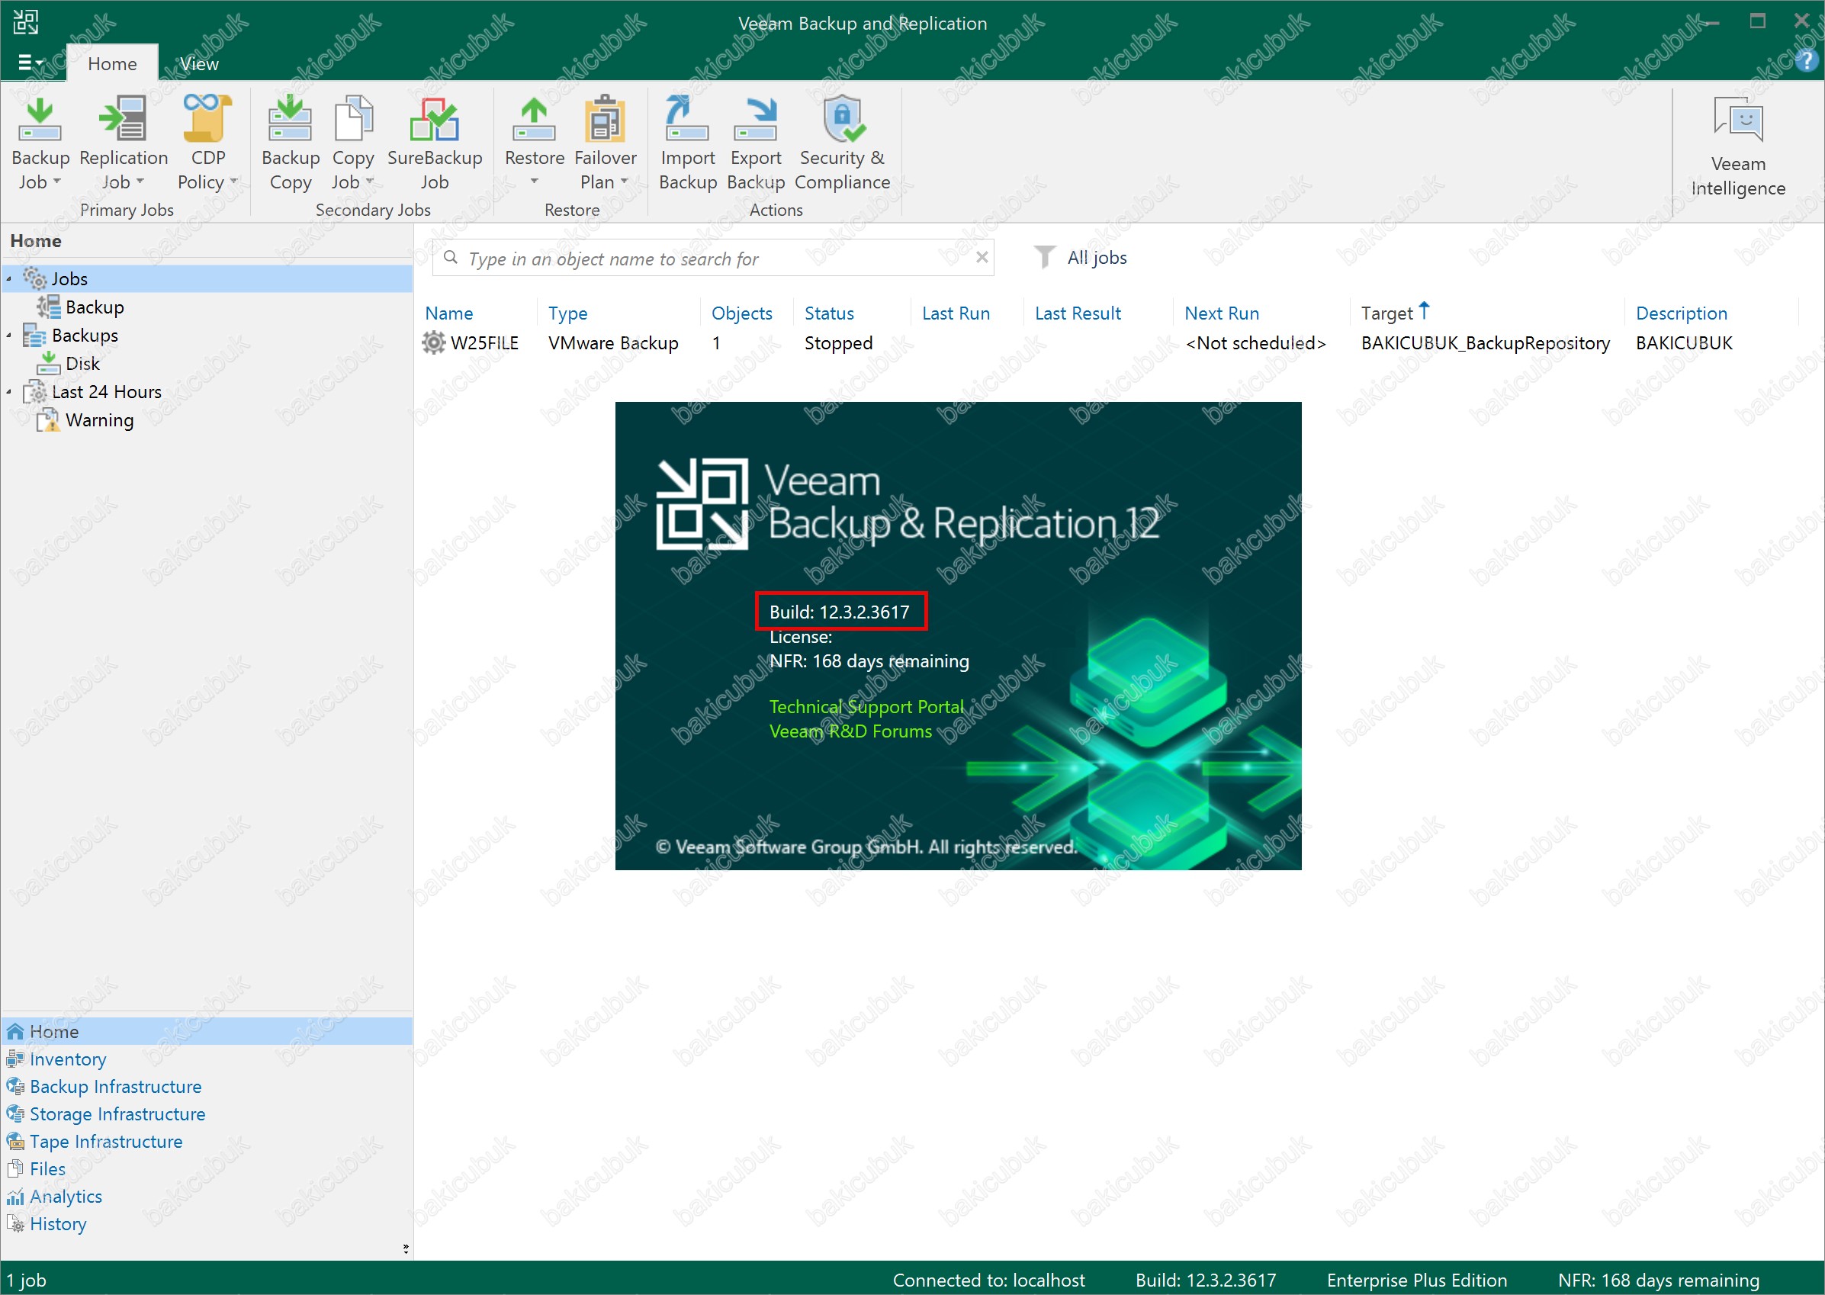
Task: Switch to the Home ribbon tab
Action: (x=112, y=64)
